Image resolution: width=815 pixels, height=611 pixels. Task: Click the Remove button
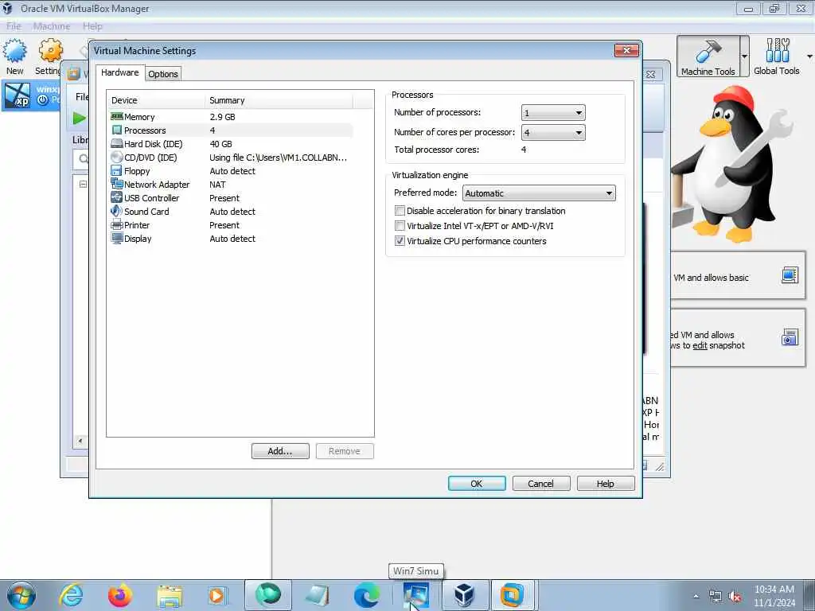tap(345, 451)
